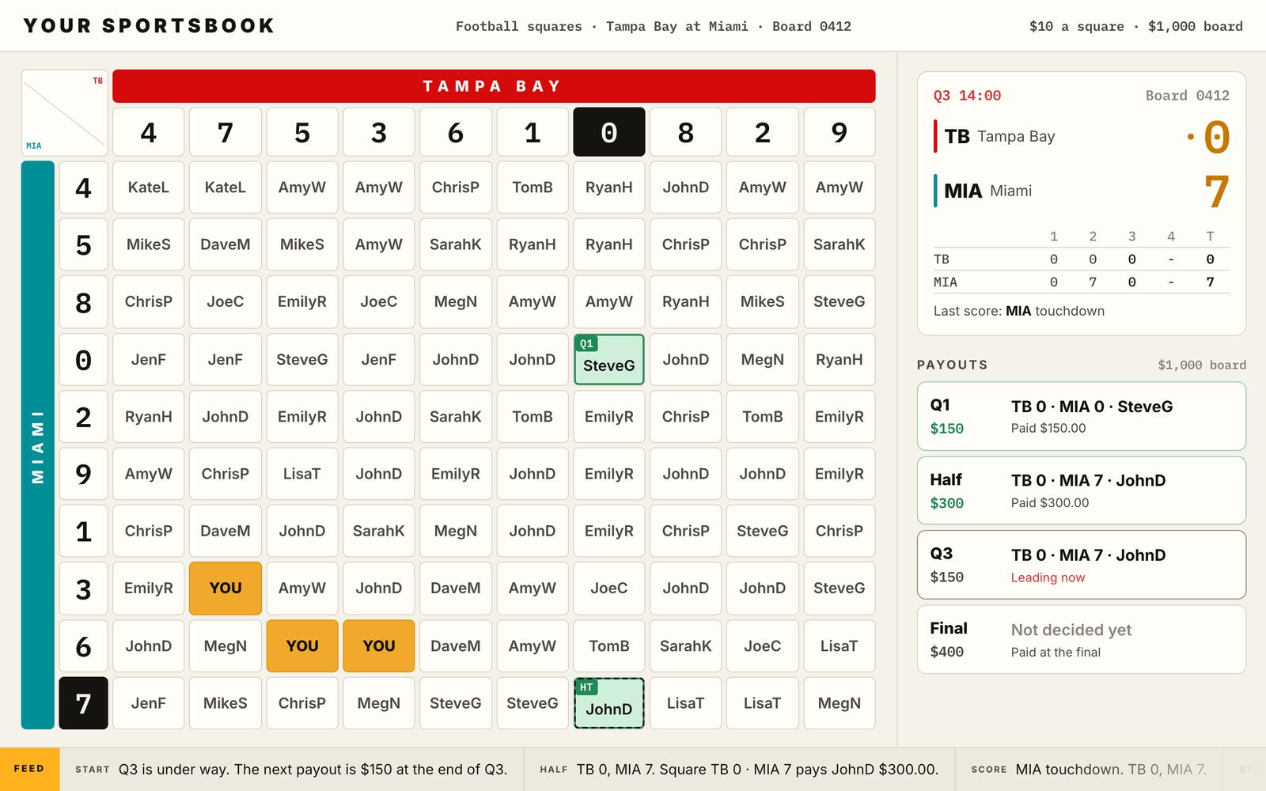Click YOU square in Tampa Bay column 5
This screenshot has width=1266, height=791.
click(302, 645)
